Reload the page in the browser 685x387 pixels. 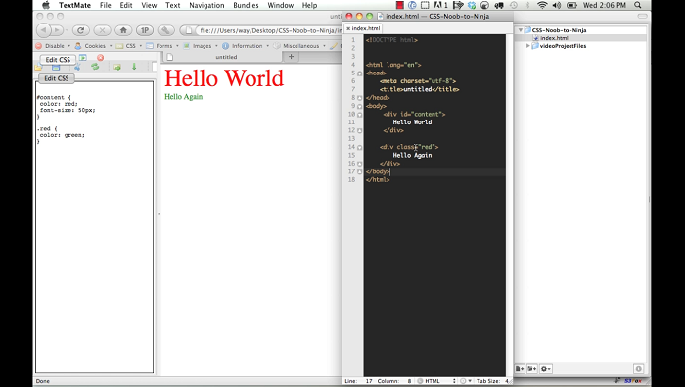(81, 30)
